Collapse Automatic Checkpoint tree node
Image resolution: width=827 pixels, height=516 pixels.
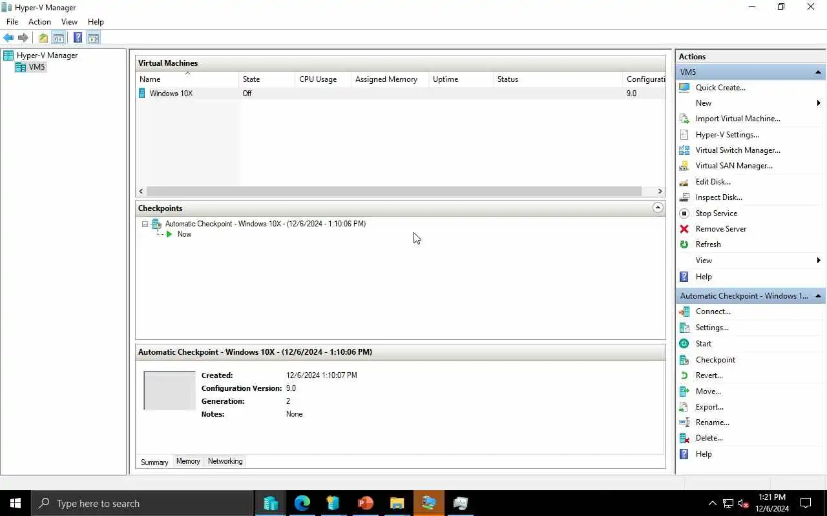(145, 224)
